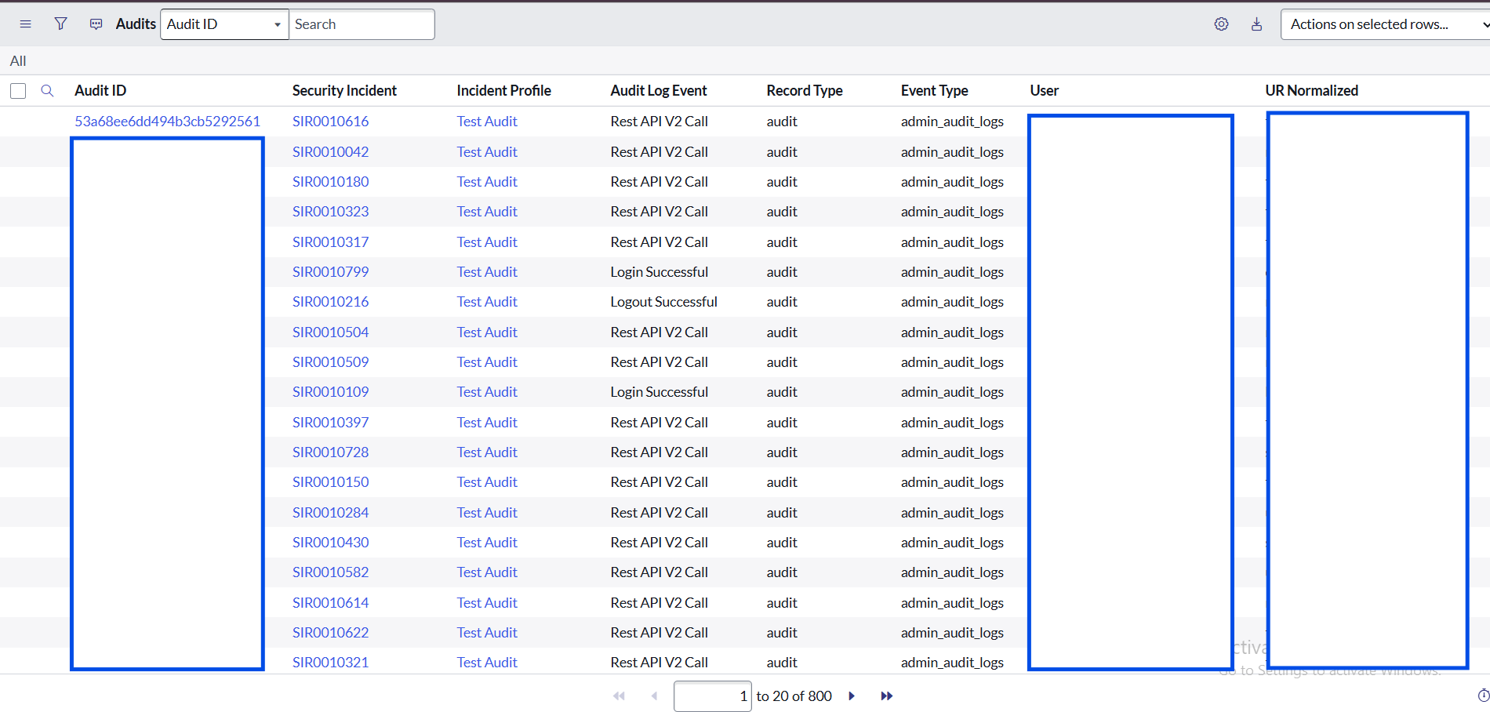The image size is (1490, 712).
Task: Open security incident SIR0010799
Action: point(330,272)
